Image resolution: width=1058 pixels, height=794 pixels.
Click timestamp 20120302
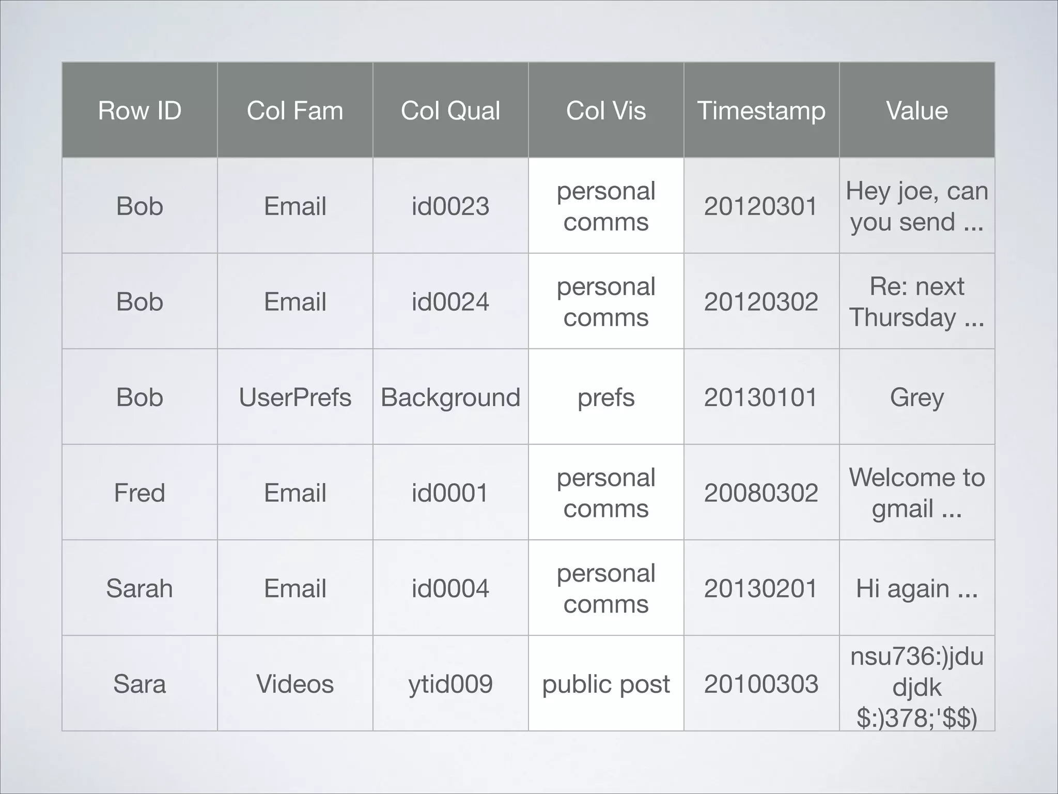(761, 301)
